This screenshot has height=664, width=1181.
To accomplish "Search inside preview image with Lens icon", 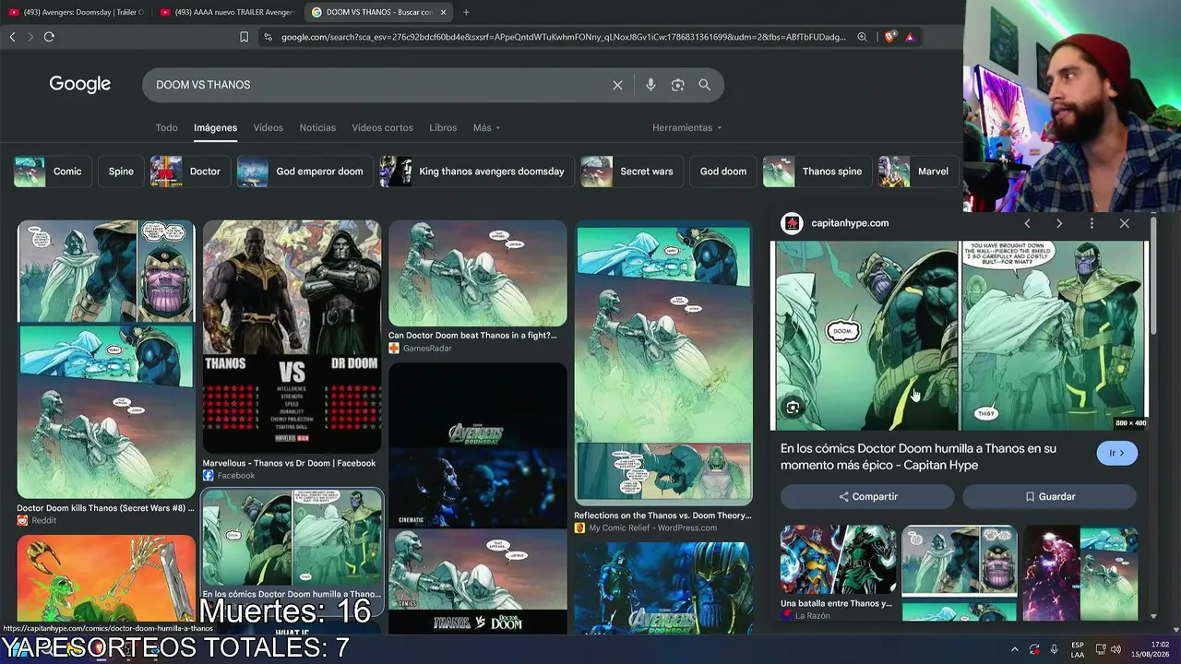I will [x=793, y=407].
